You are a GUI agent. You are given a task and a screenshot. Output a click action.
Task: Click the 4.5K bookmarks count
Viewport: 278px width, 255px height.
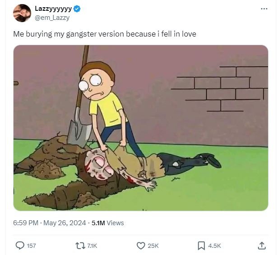214,246
